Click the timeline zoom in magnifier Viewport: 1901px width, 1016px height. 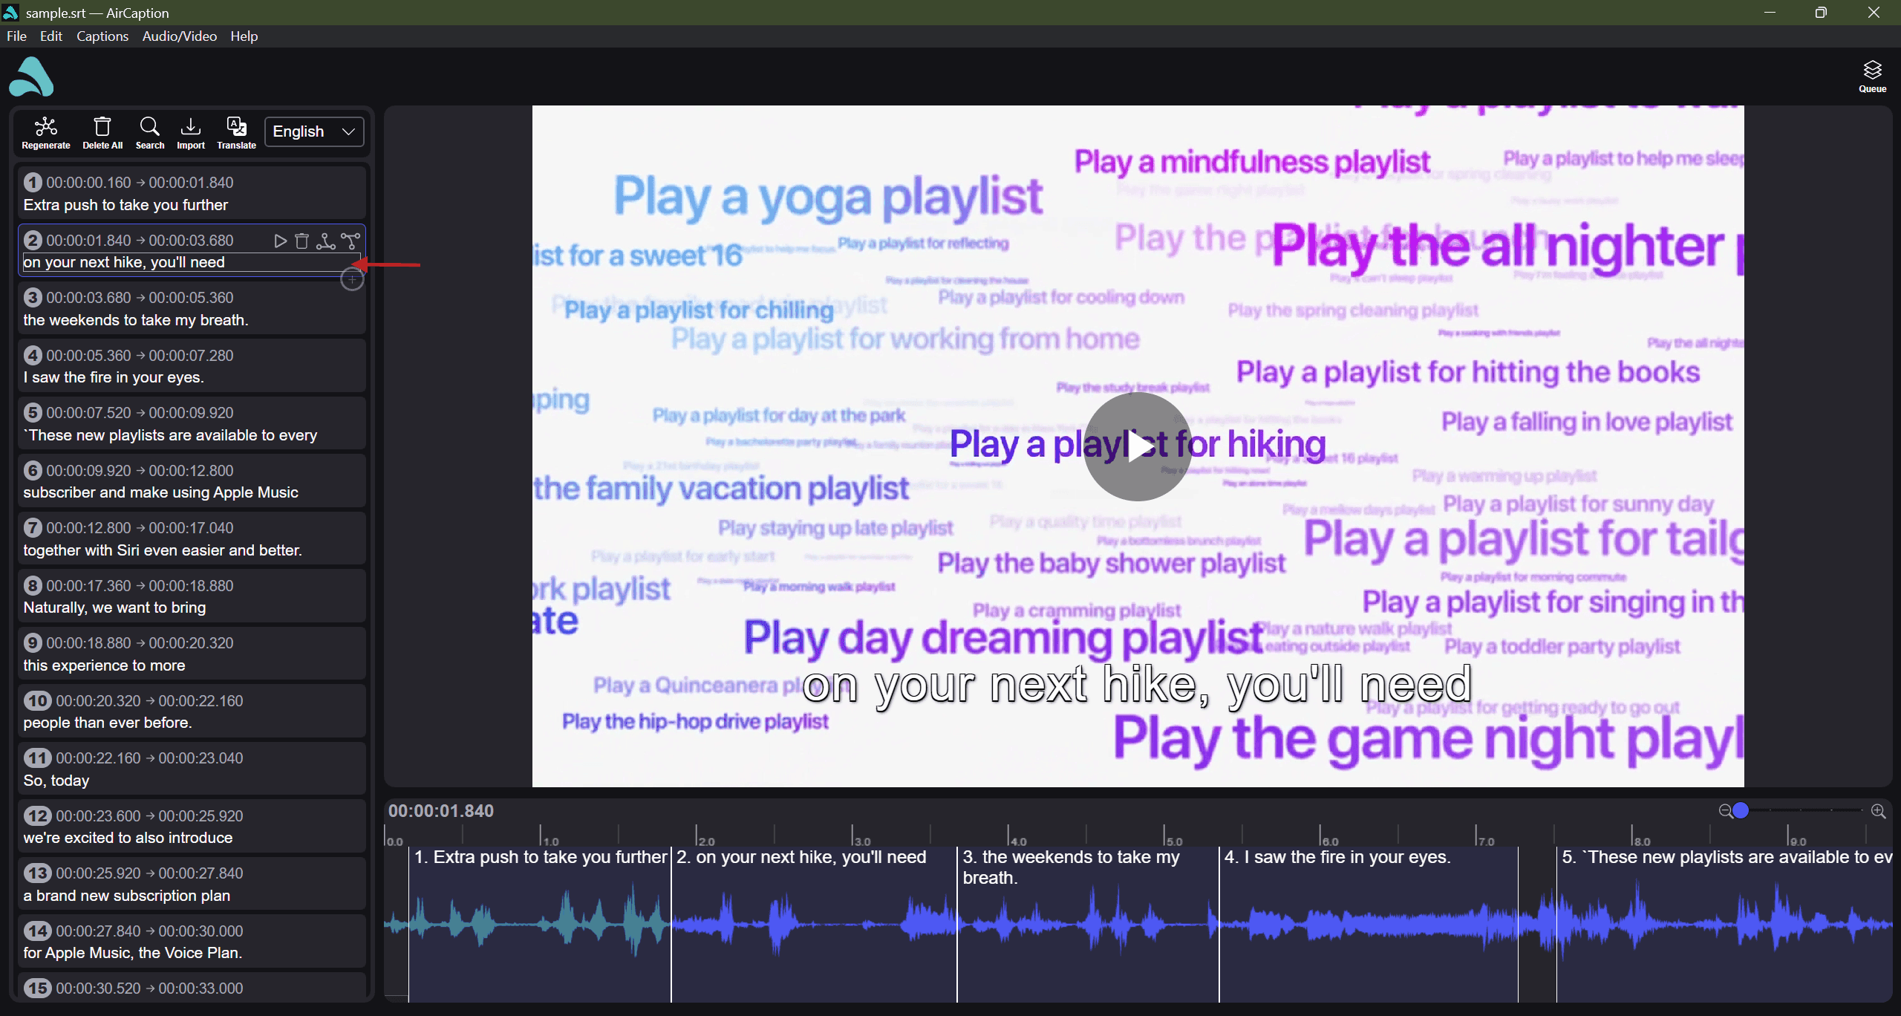[x=1878, y=811]
